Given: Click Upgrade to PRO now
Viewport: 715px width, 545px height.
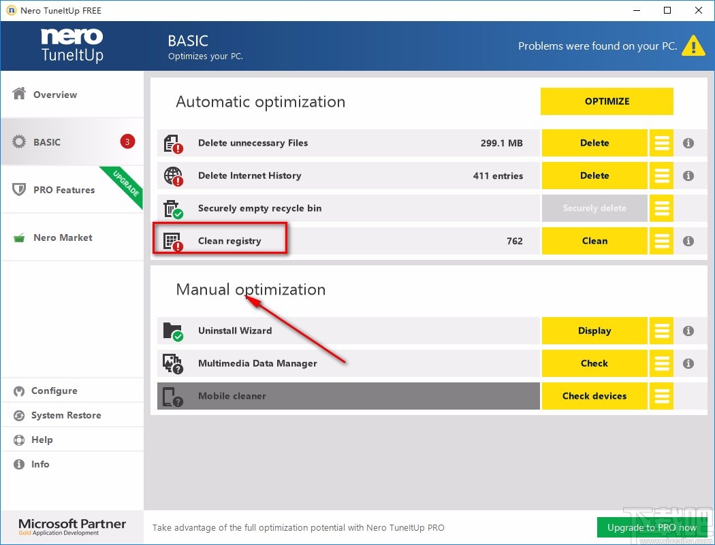Looking at the screenshot, I should (652, 528).
